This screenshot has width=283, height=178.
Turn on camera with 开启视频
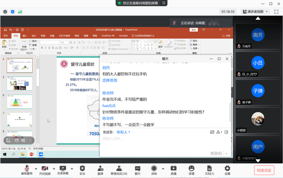(x=45, y=168)
